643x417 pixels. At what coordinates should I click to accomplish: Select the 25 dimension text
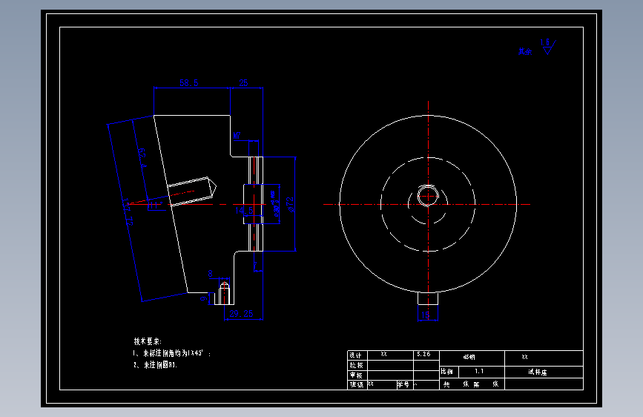243,83
